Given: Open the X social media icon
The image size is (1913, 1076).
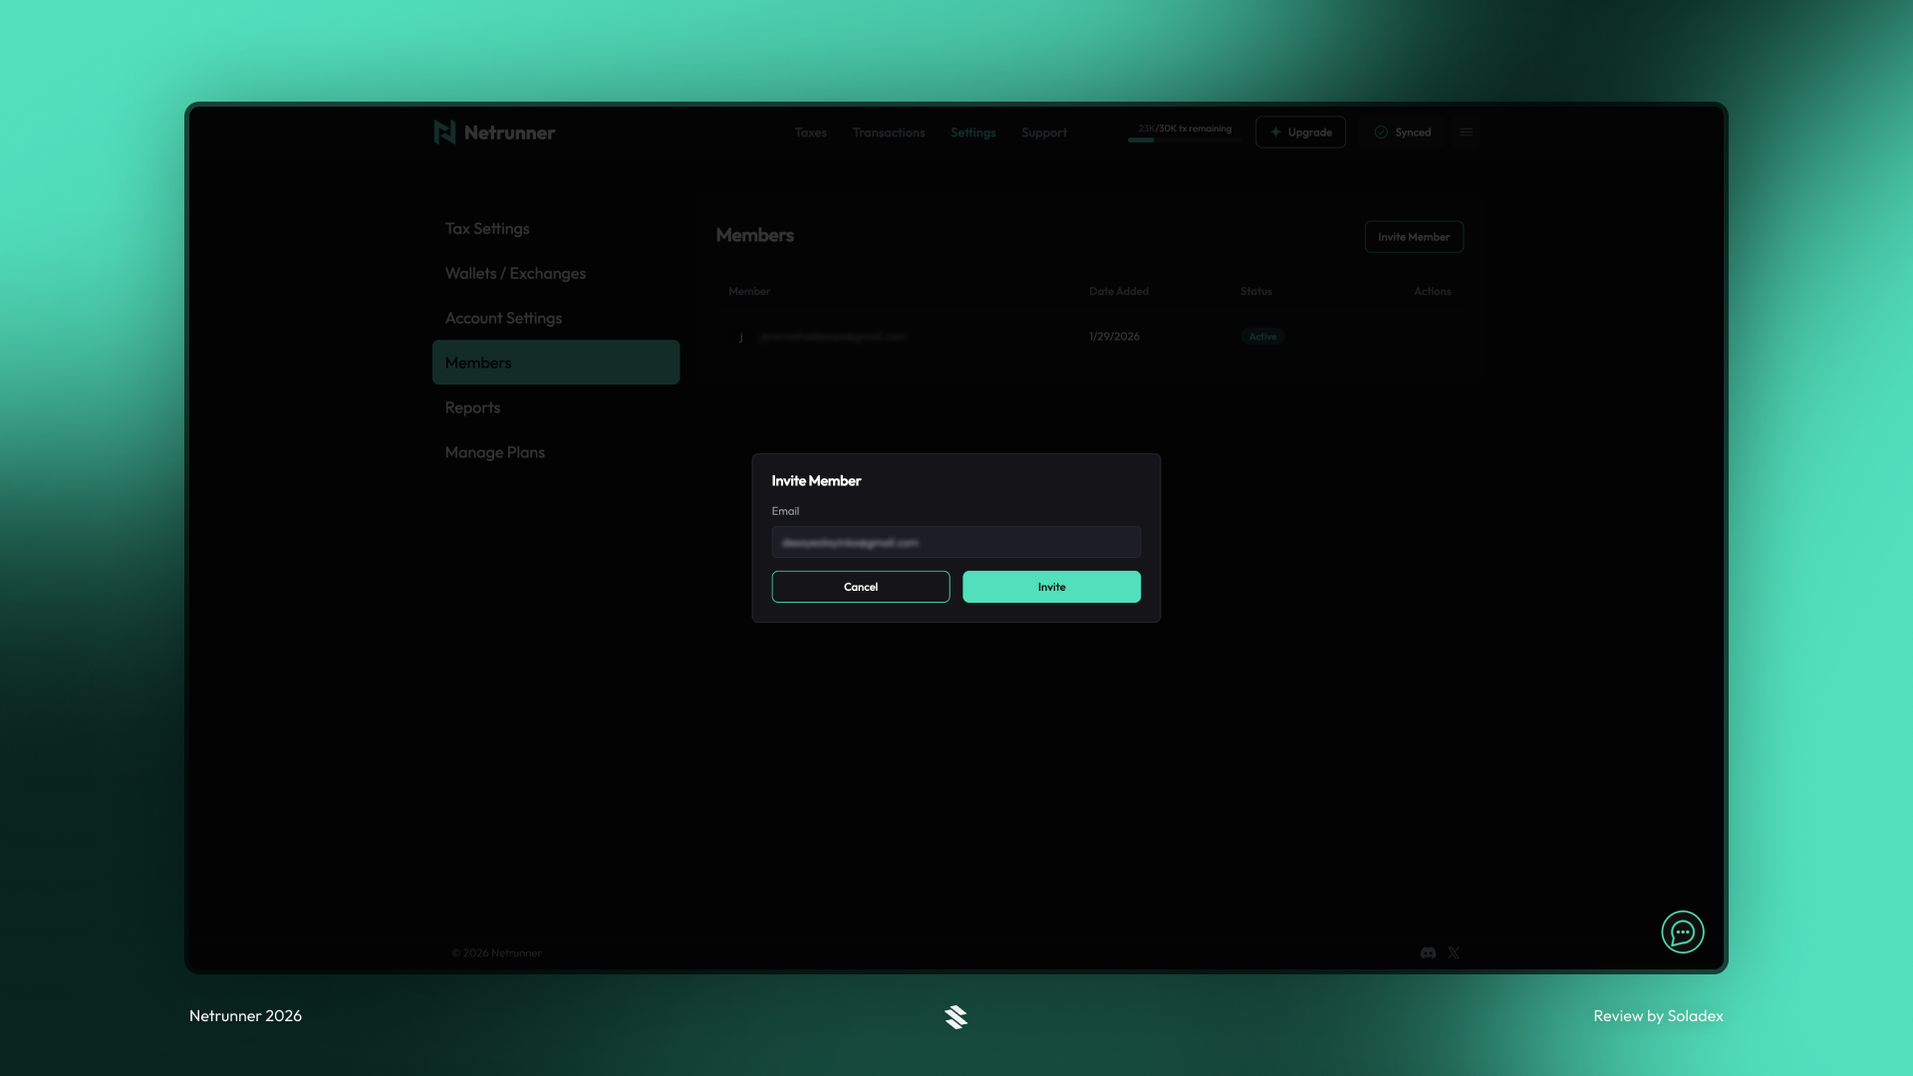Looking at the screenshot, I should [1454, 952].
